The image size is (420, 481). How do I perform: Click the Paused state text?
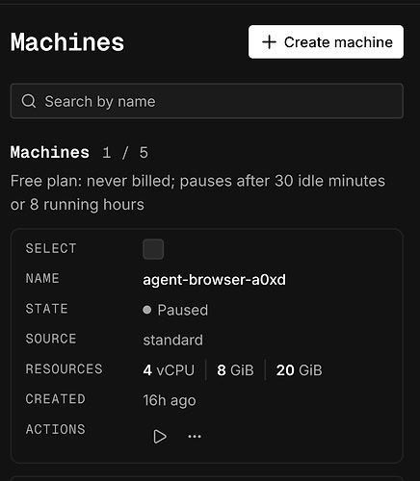tap(183, 310)
